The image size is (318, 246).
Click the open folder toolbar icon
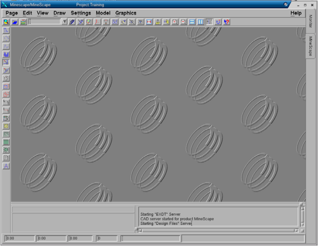tap(15, 22)
